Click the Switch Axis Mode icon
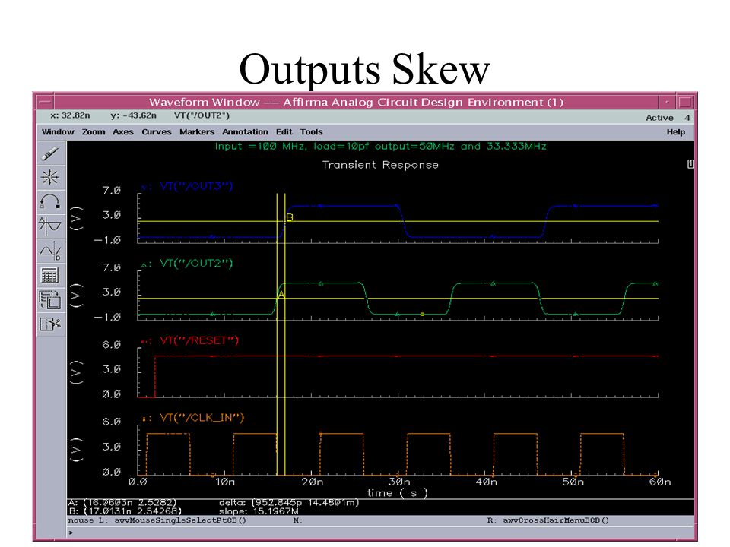 pos(50,299)
